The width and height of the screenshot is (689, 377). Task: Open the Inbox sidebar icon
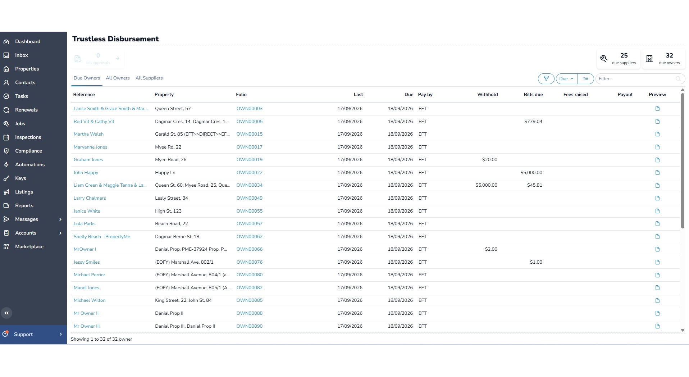(6, 55)
